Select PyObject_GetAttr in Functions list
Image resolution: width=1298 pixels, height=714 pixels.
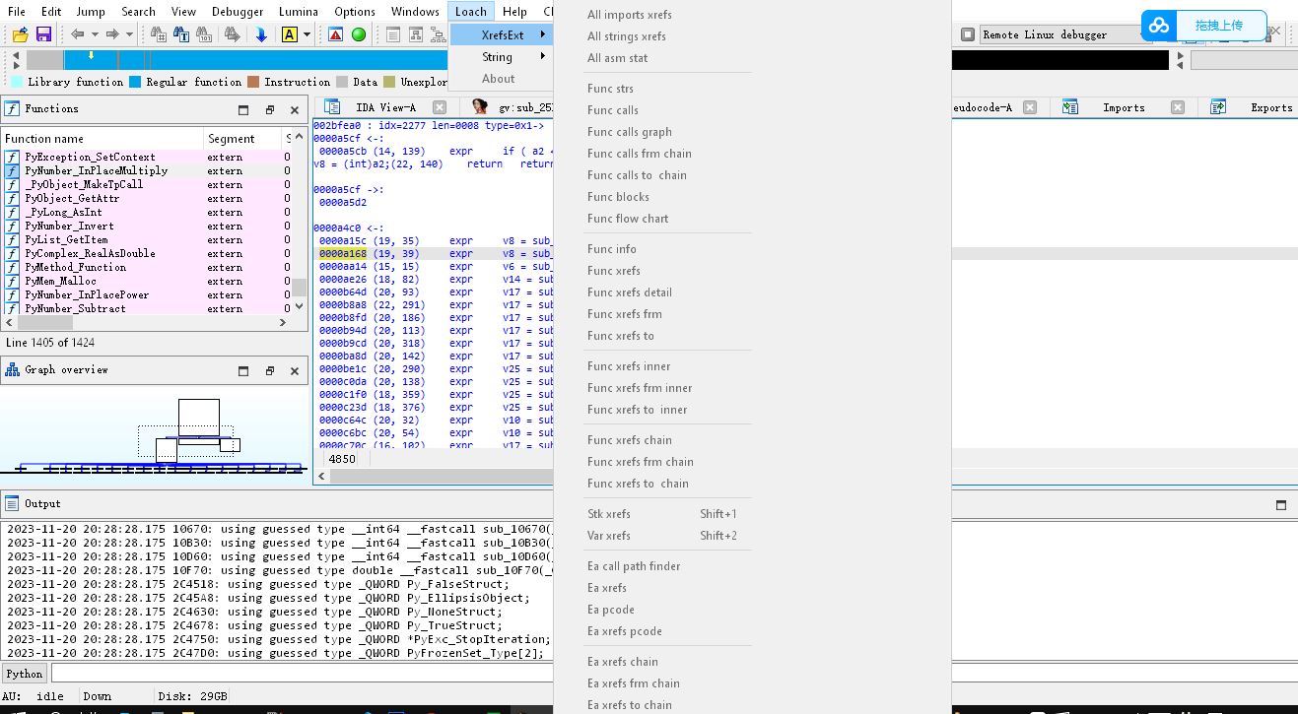(x=148, y=198)
